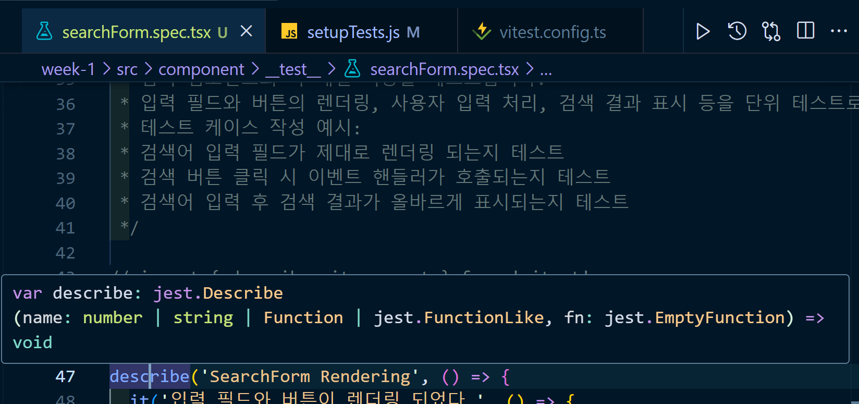Click line number 39 in the gutter
This screenshot has height=404, width=859.
click(x=66, y=178)
